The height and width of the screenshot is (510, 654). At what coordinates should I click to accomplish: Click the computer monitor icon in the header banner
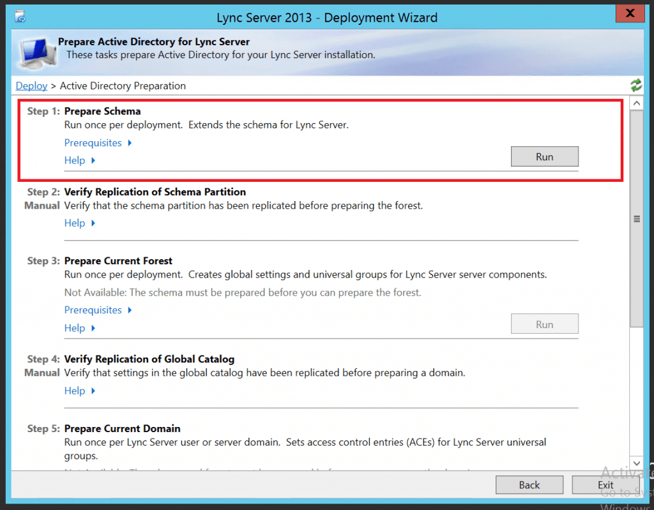[36, 51]
